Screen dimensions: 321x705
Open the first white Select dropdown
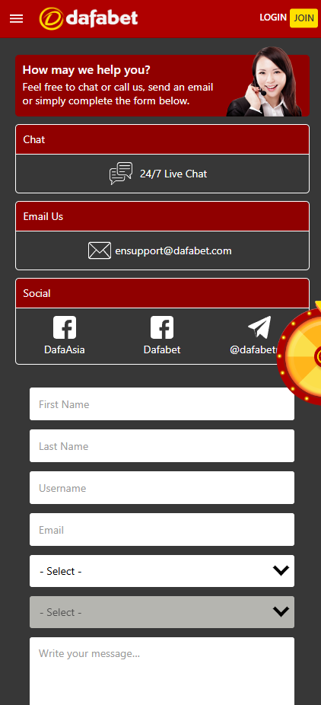(162, 571)
